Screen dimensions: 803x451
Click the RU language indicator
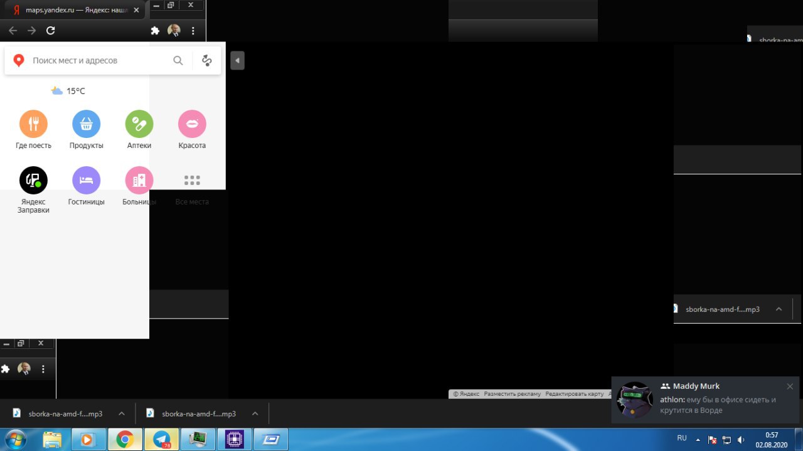click(x=682, y=438)
